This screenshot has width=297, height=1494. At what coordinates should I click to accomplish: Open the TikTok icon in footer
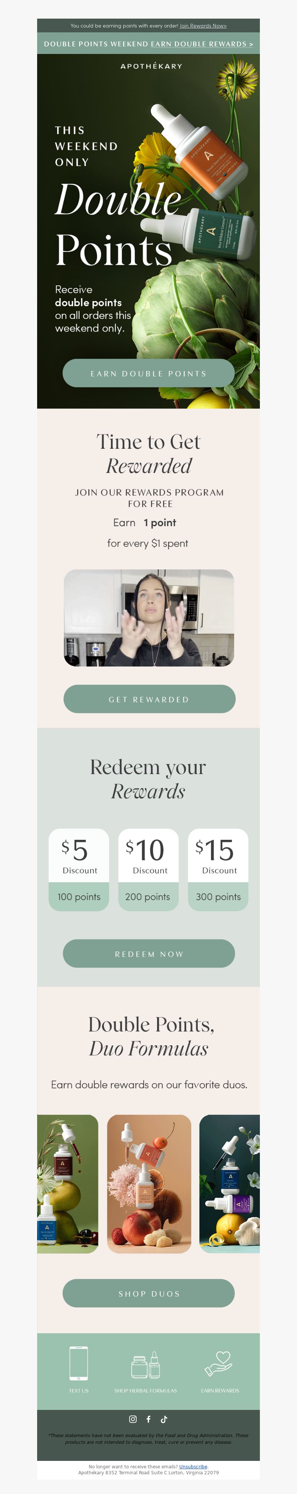click(164, 1418)
